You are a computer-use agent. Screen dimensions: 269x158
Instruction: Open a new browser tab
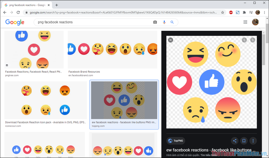(x=56, y=5)
